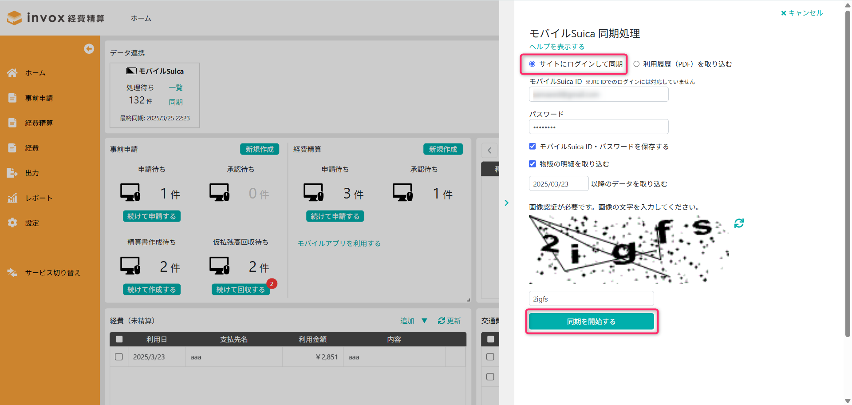Click キャンセル link
The image size is (852, 405).
click(802, 13)
